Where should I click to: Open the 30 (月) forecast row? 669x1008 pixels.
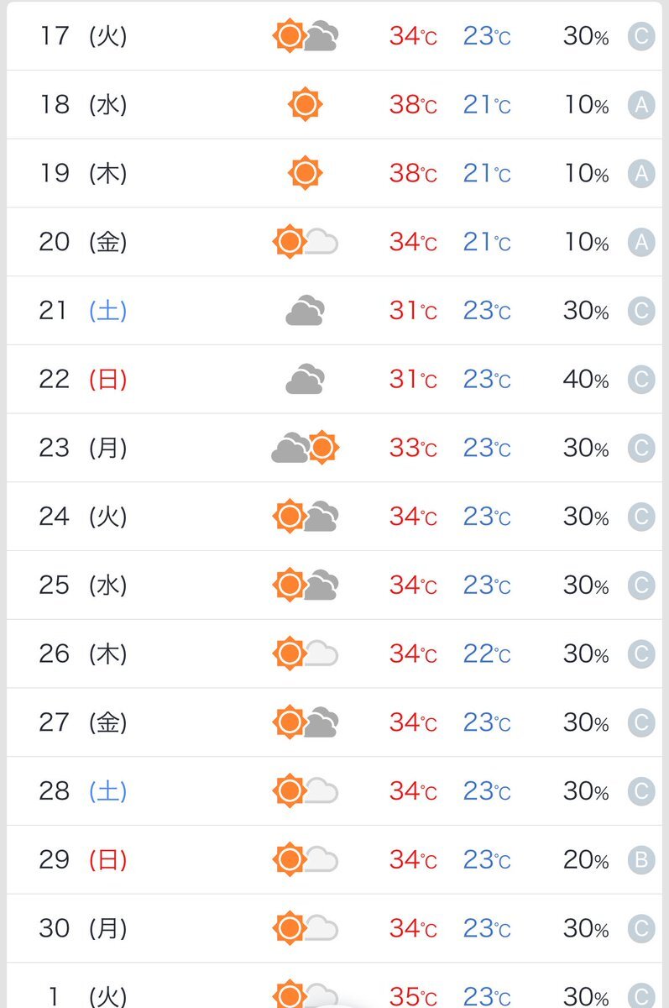pos(334,928)
